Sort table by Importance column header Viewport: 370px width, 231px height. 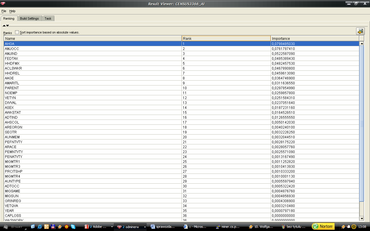pyautogui.click(x=315, y=38)
